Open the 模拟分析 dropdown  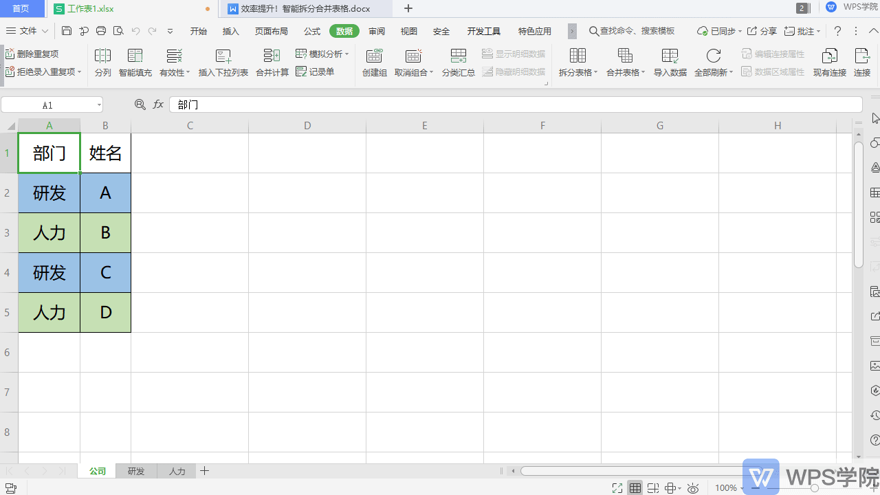[x=322, y=53]
